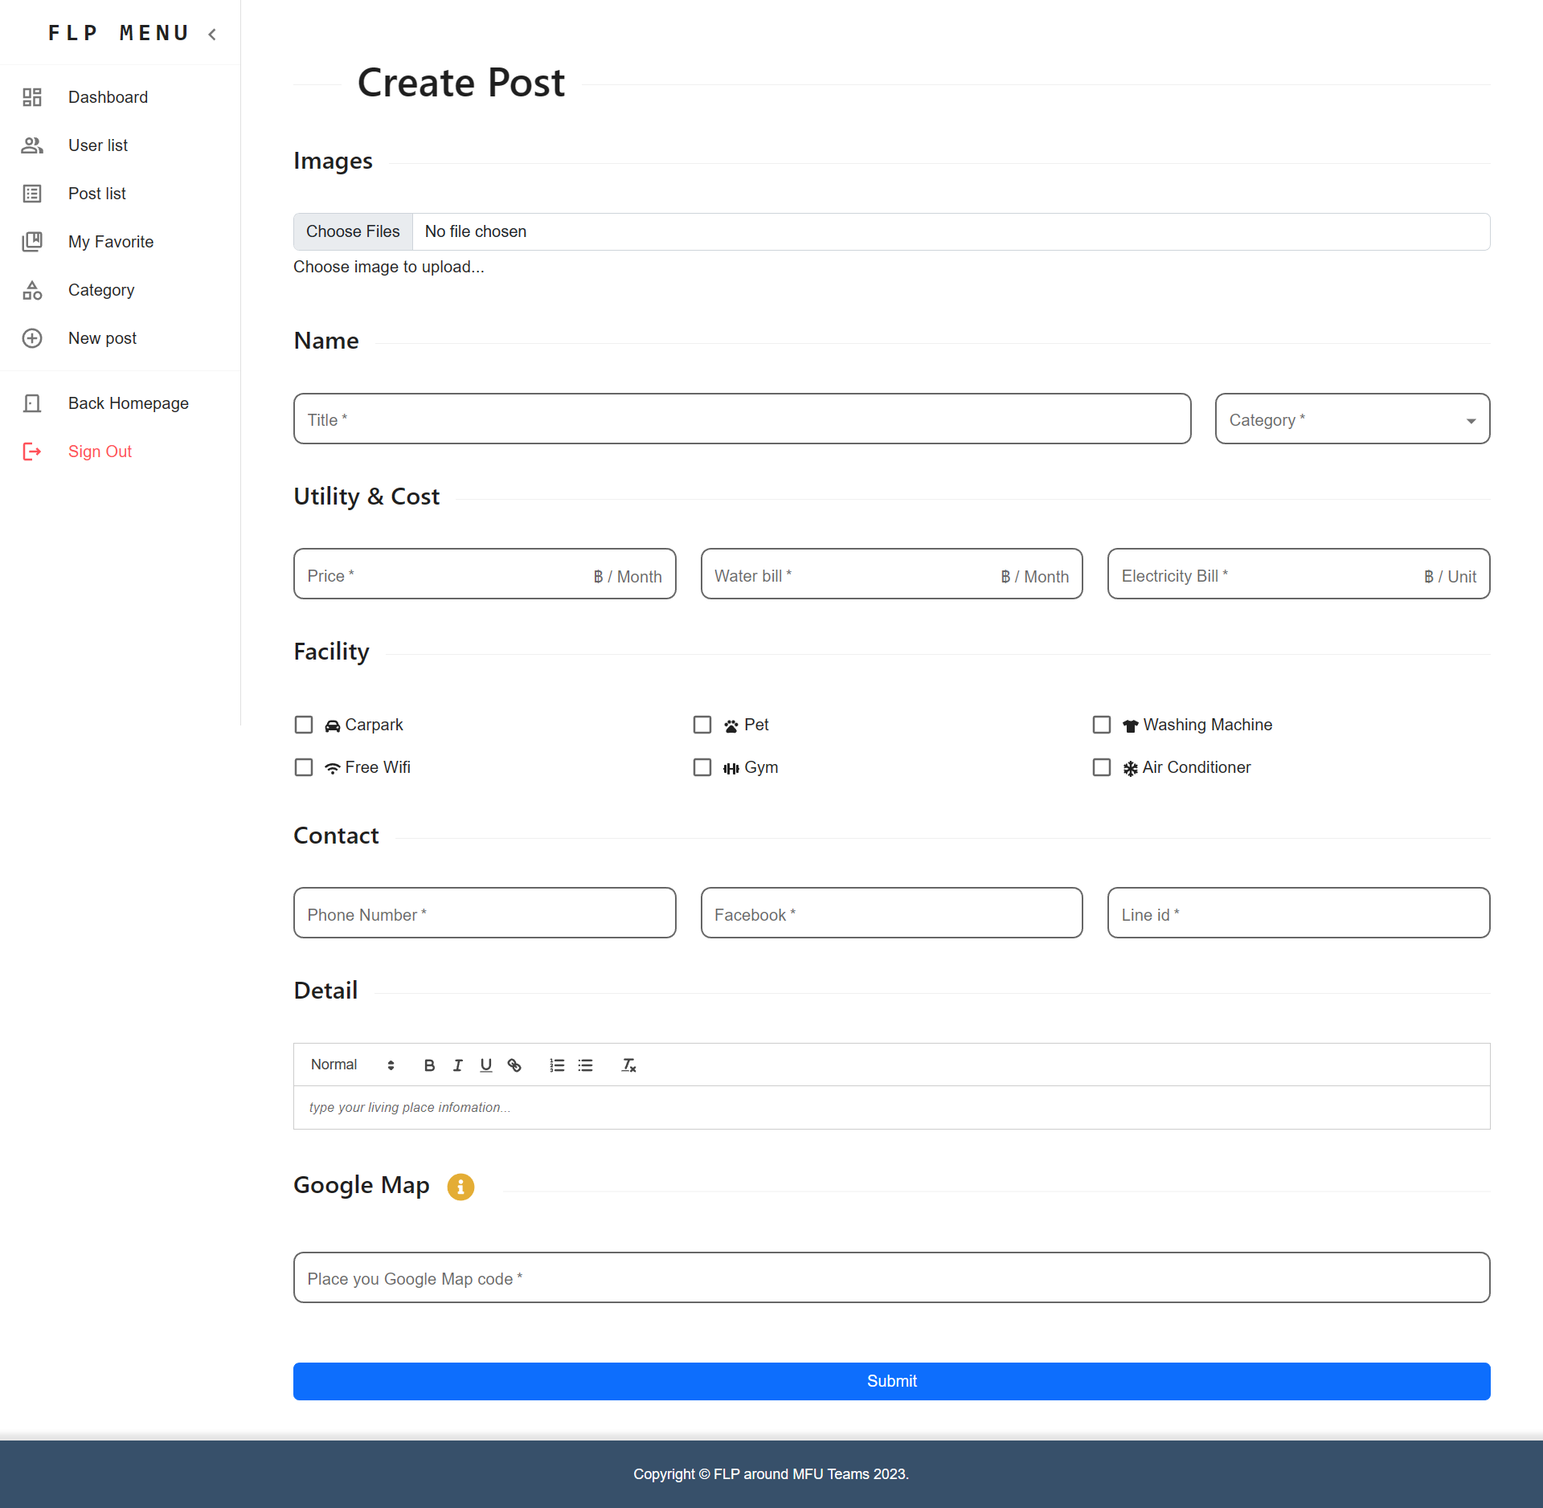Submit the Create Post form
The image size is (1543, 1508).
(891, 1381)
